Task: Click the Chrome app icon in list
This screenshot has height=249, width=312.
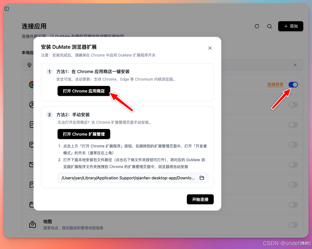Action: 31,85
